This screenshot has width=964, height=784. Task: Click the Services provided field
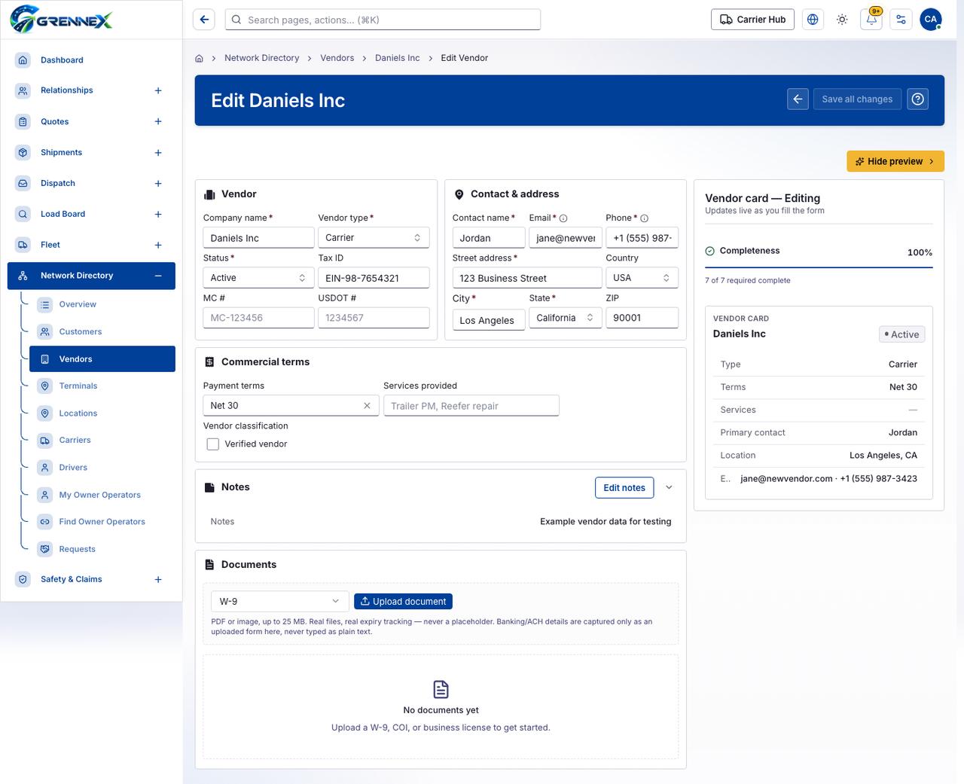pyautogui.click(x=471, y=405)
